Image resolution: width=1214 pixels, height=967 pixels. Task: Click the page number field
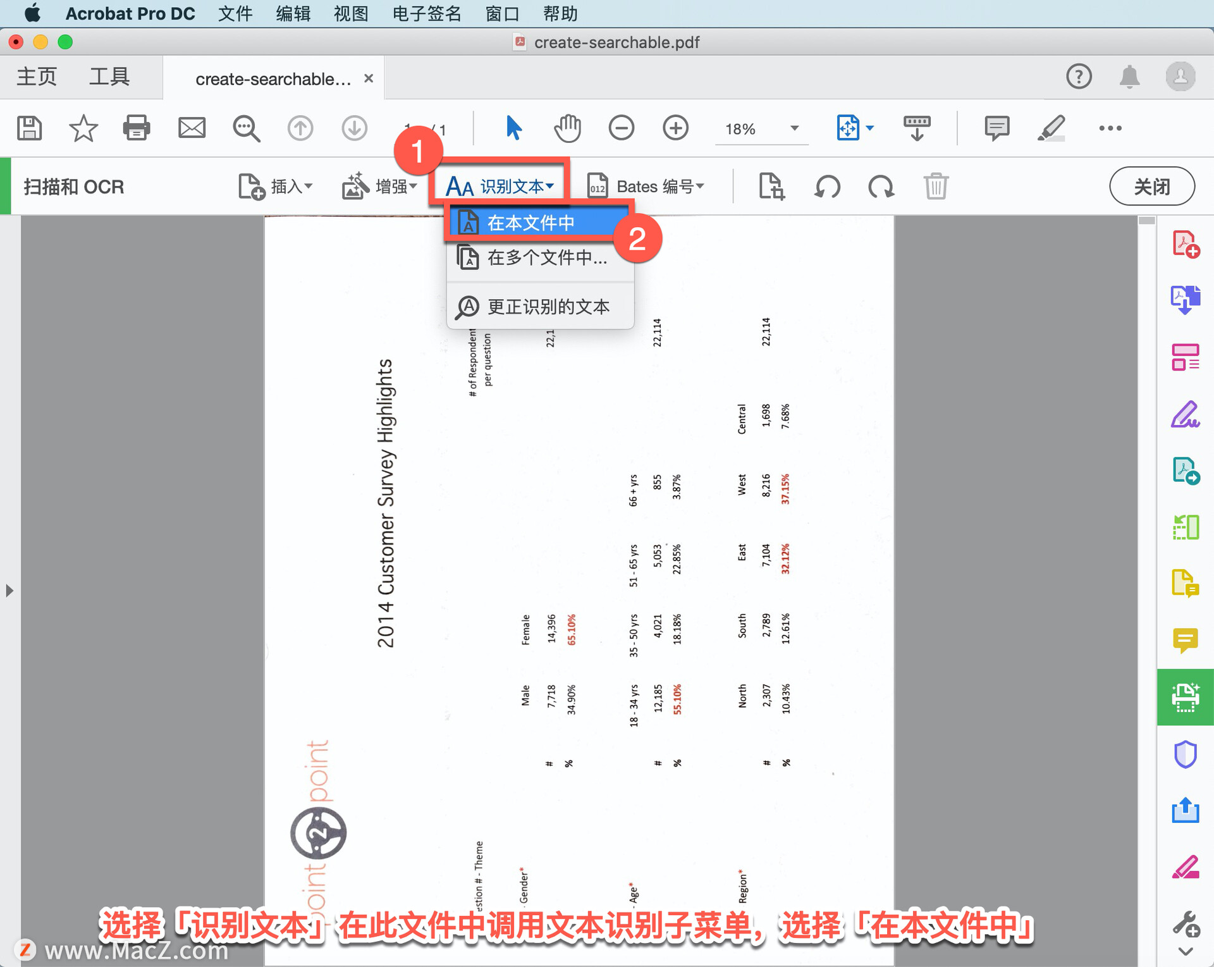tap(410, 129)
